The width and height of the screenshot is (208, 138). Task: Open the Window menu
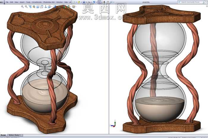(59, 2)
